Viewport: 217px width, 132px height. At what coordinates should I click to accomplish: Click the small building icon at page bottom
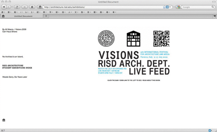(4, 120)
